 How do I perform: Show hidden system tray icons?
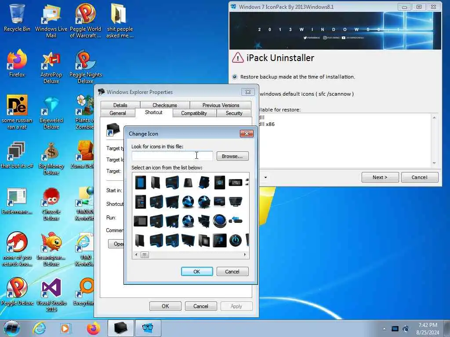[384, 329]
